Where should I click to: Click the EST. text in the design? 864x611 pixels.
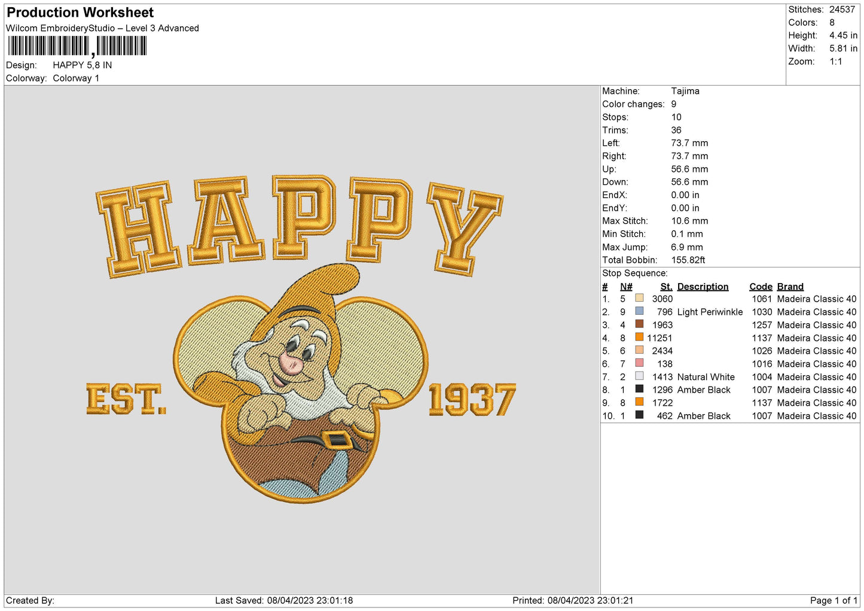126,400
